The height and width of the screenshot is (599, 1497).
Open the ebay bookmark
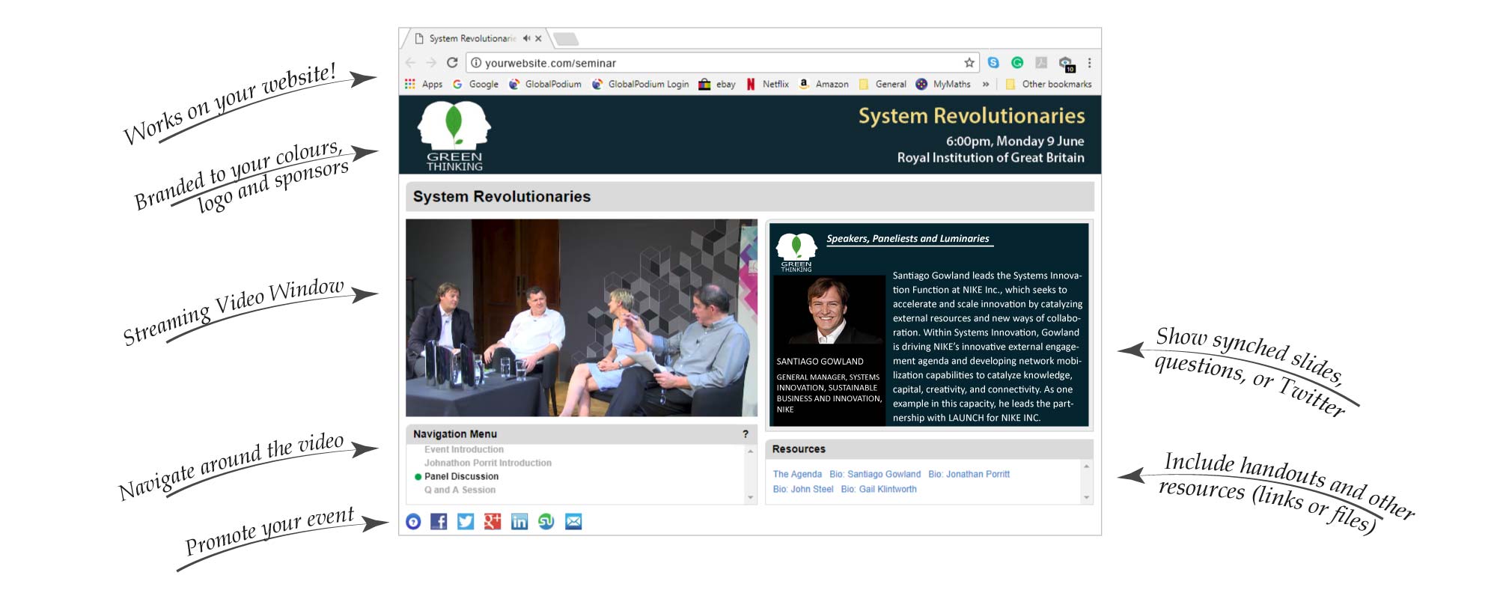click(717, 84)
